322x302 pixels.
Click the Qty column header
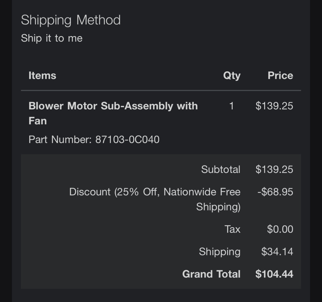point(232,76)
